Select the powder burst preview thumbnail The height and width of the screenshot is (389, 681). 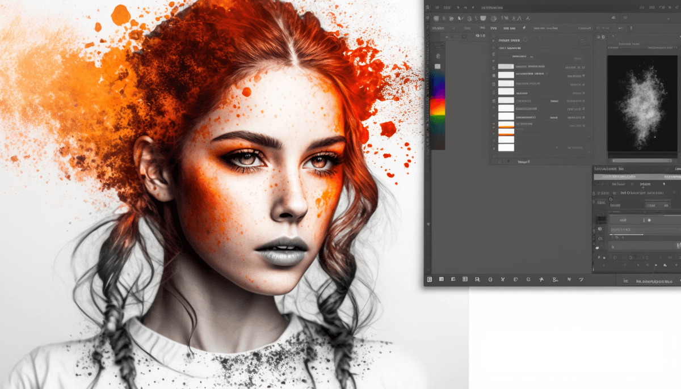(642, 103)
